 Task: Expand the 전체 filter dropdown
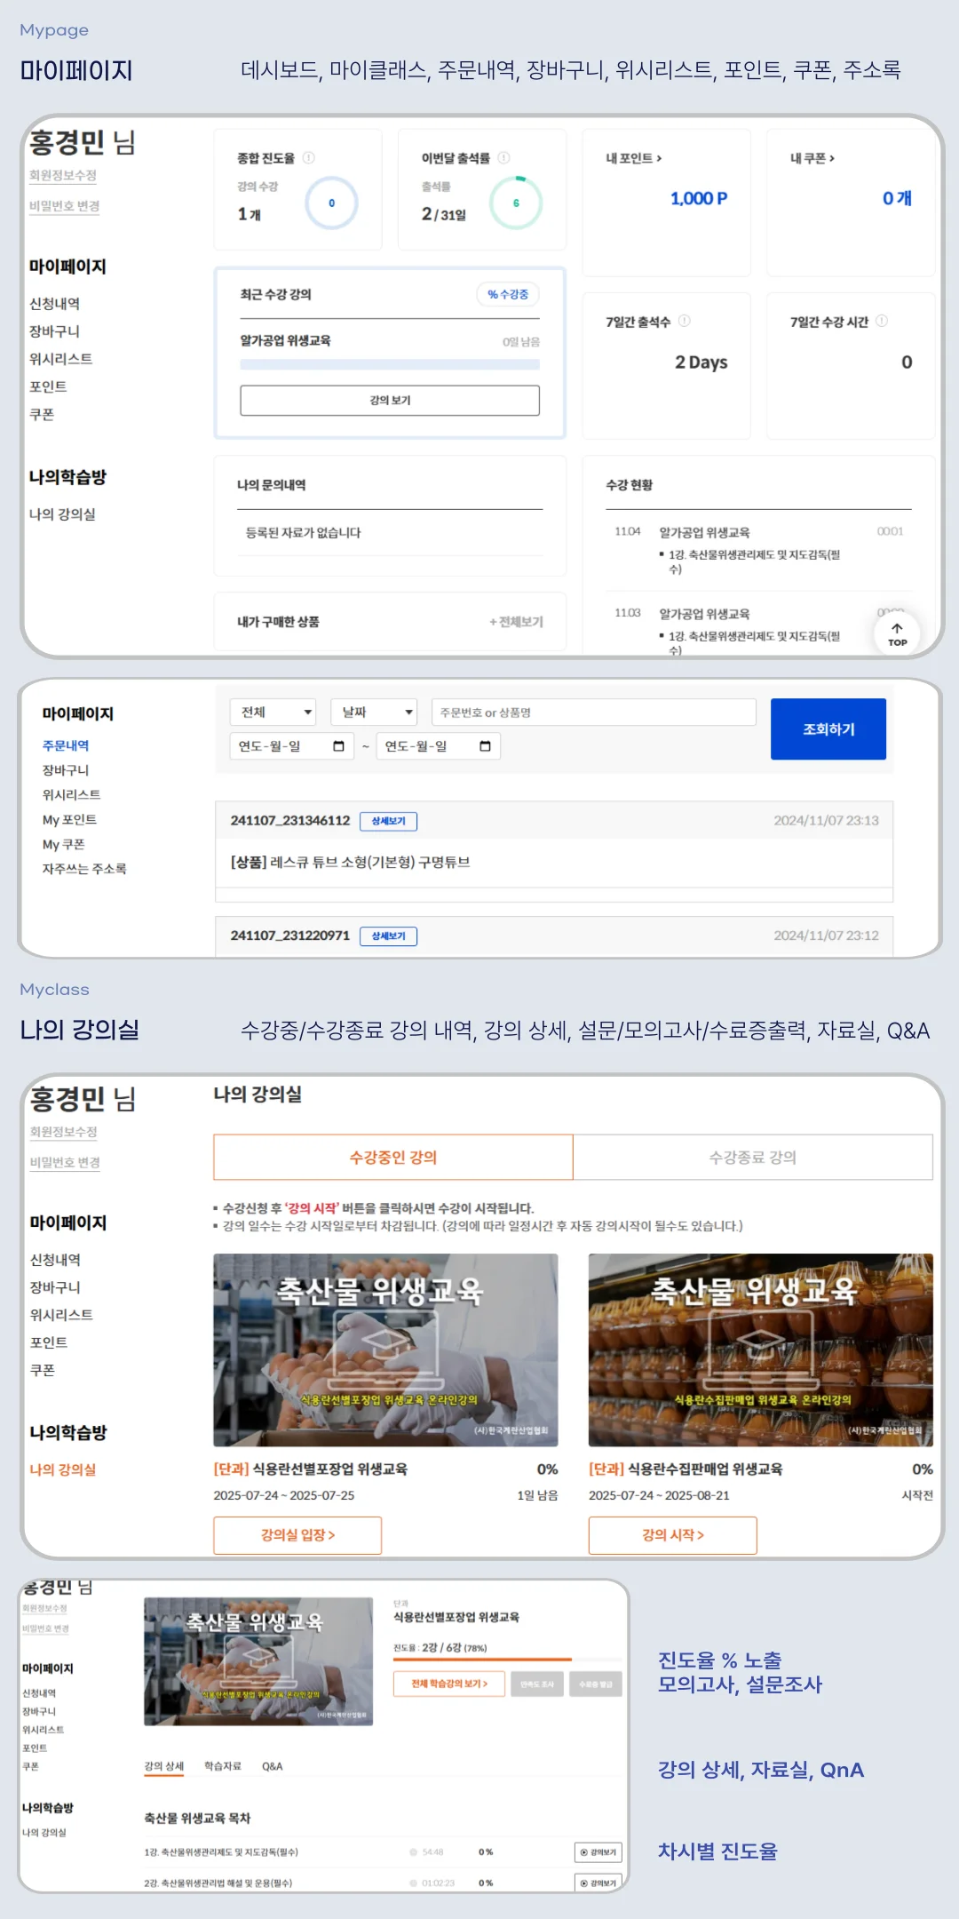click(x=273, y=713)
